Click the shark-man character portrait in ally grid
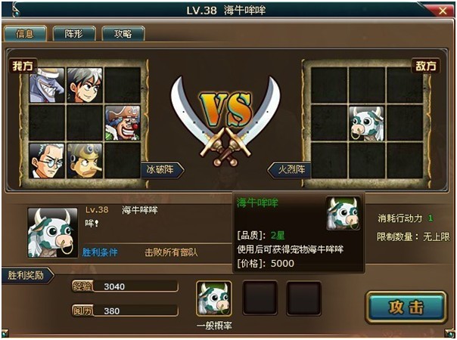 [x=47, y=85]
